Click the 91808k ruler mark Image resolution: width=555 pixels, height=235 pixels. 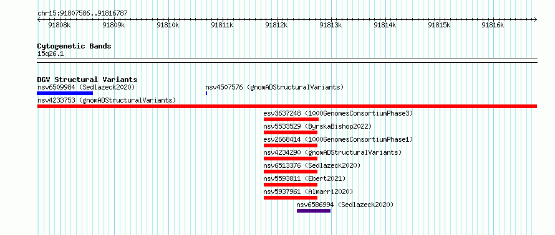coord(59,25)
